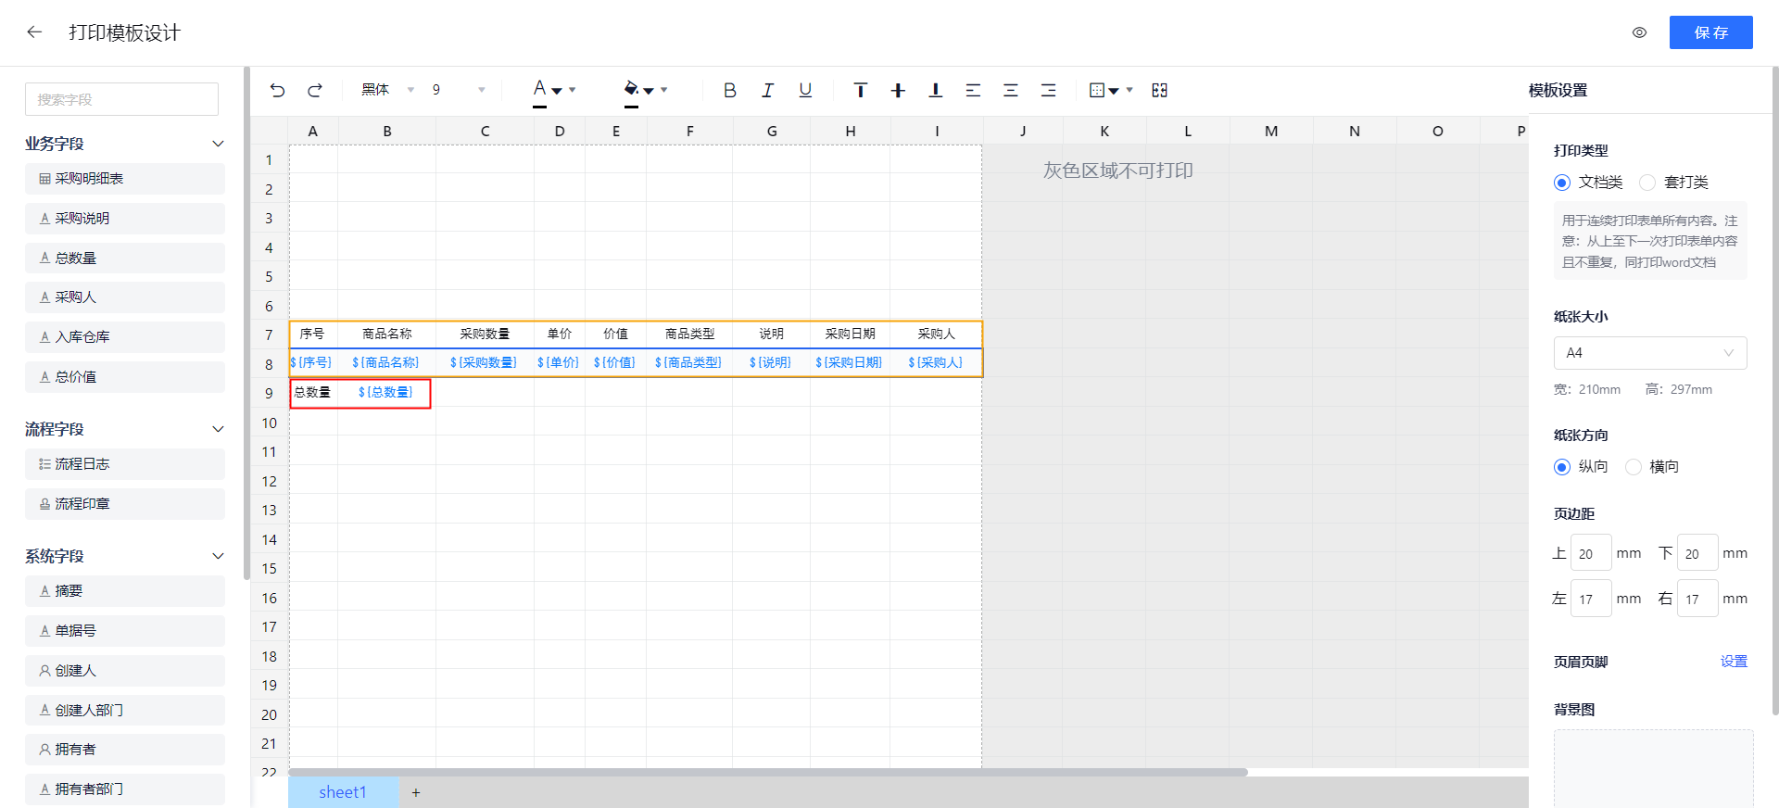The width and height of the screenshot is (1779, 808).
Task: Click the ${商品名称} cell
Action: 386,362
